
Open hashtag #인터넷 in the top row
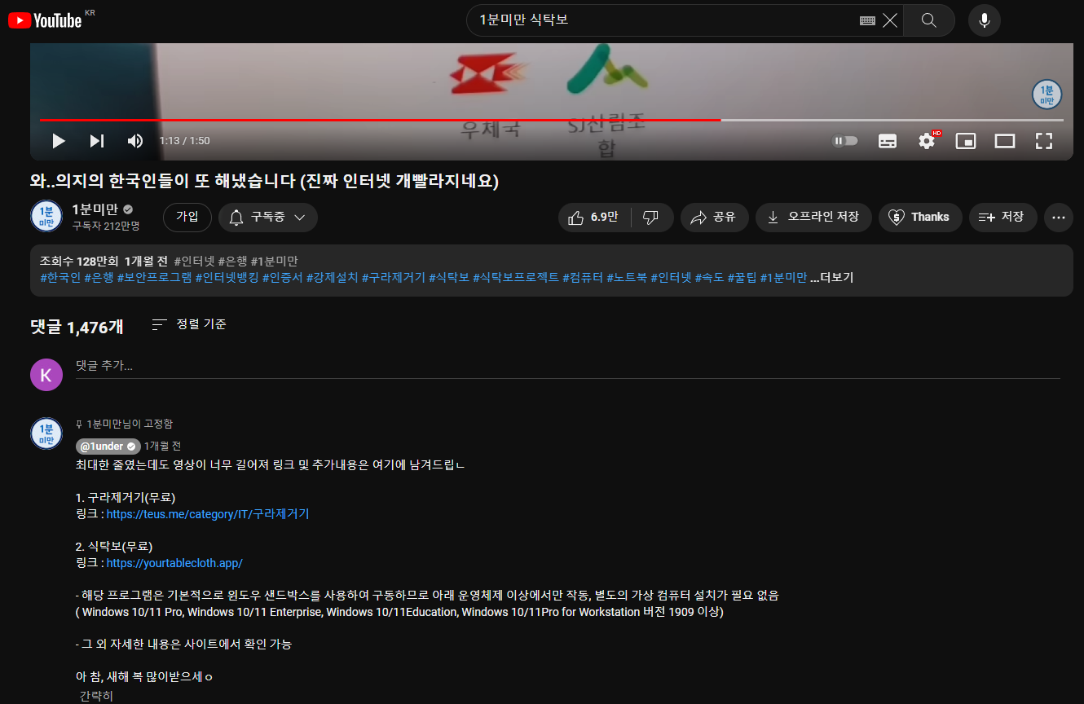pyautogui.click(x=194, y=262)
